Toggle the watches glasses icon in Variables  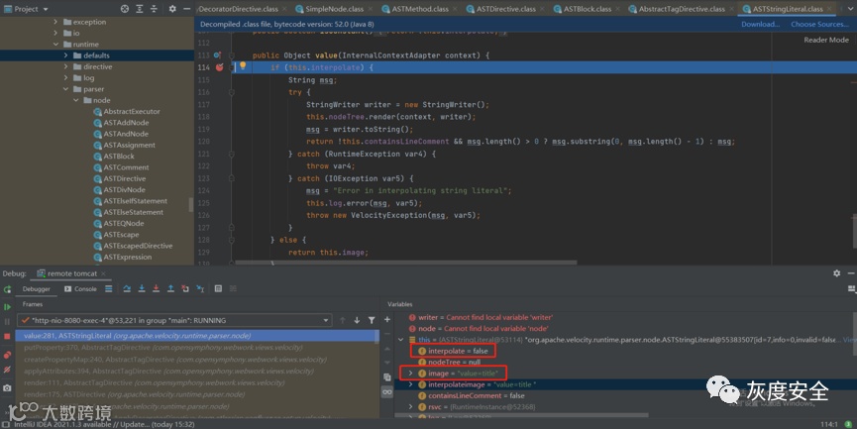[386, 389]
